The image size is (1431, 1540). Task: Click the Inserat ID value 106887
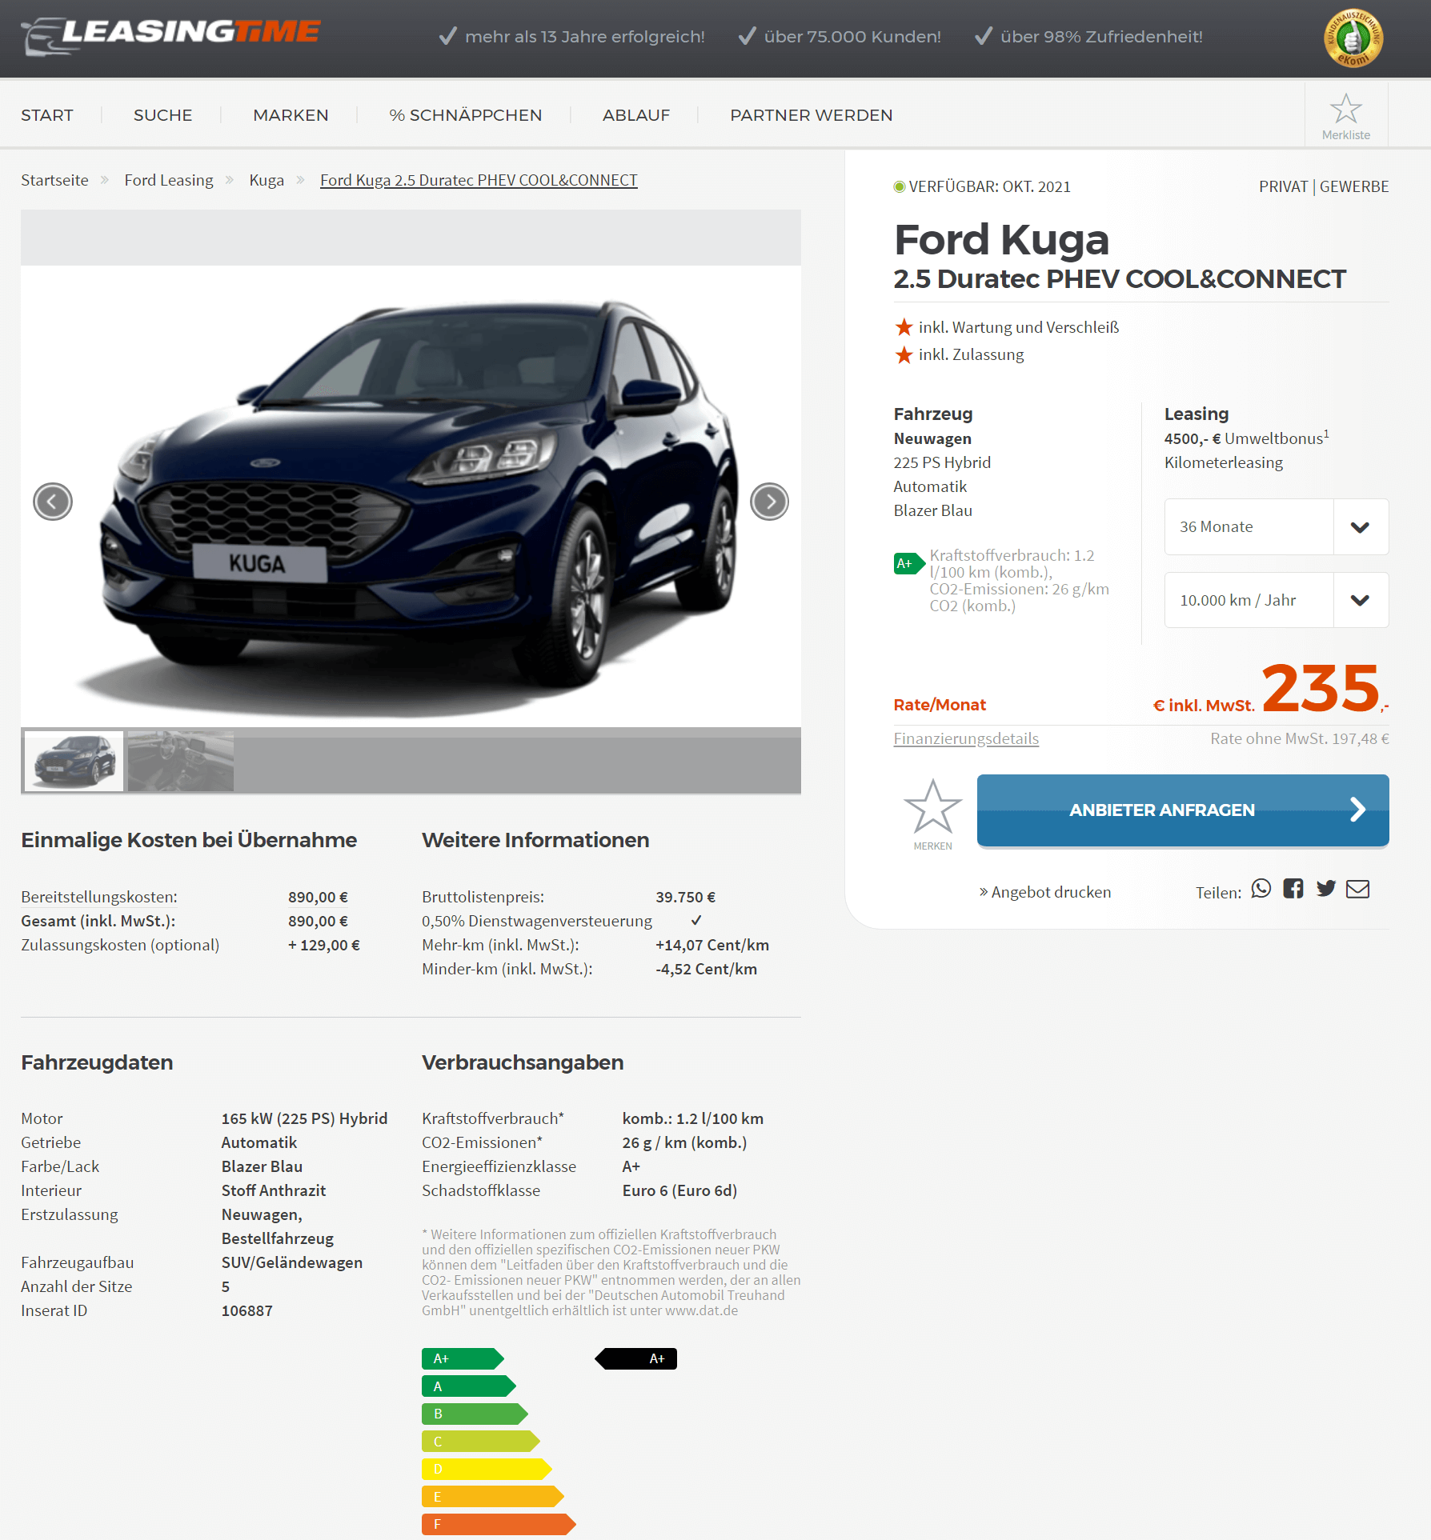247,1310
